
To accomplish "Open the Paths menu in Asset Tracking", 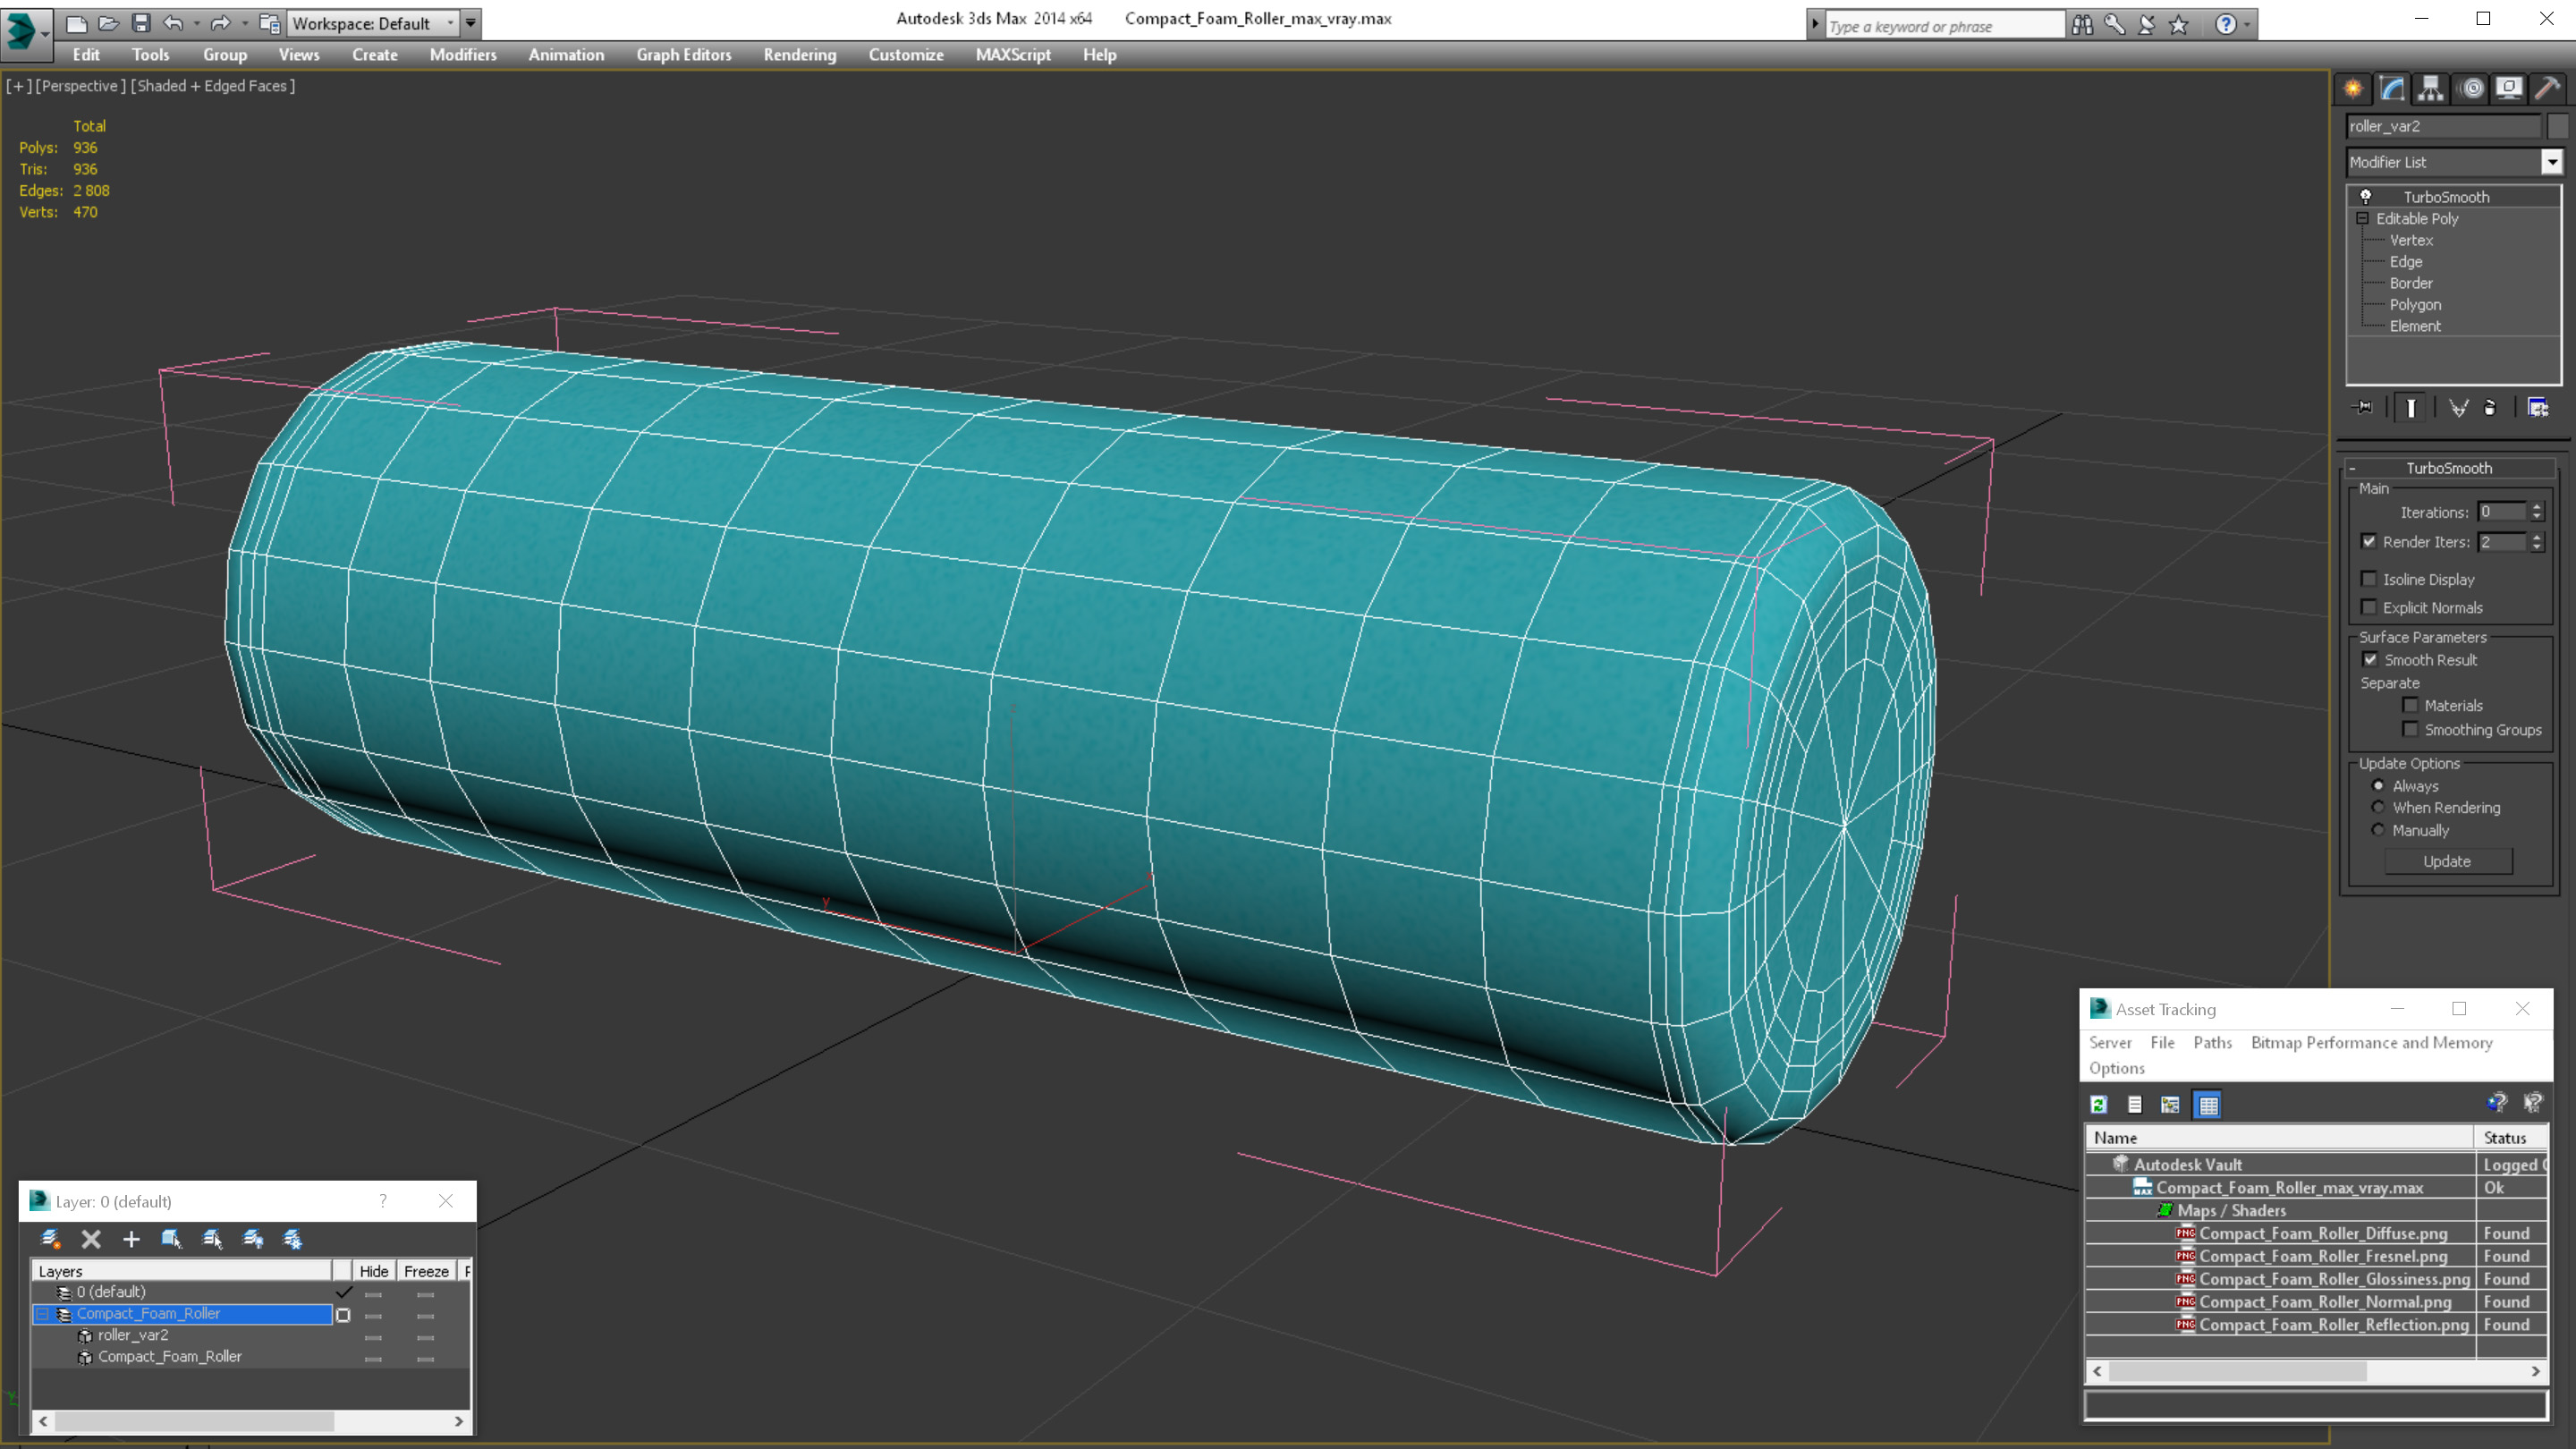I will coord(2212,1042).
